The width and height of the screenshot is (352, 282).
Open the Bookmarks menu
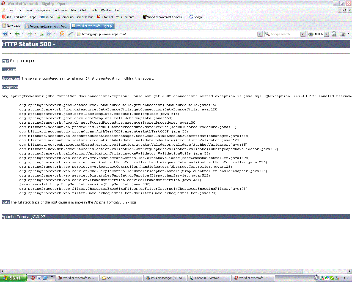pyautogui.click(x=61, y=10)
